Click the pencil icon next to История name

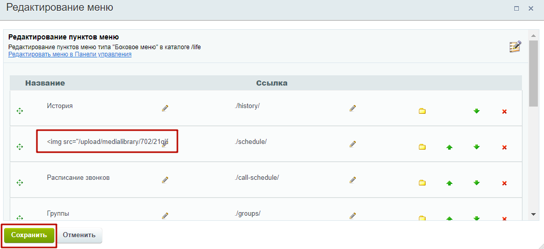165,109
